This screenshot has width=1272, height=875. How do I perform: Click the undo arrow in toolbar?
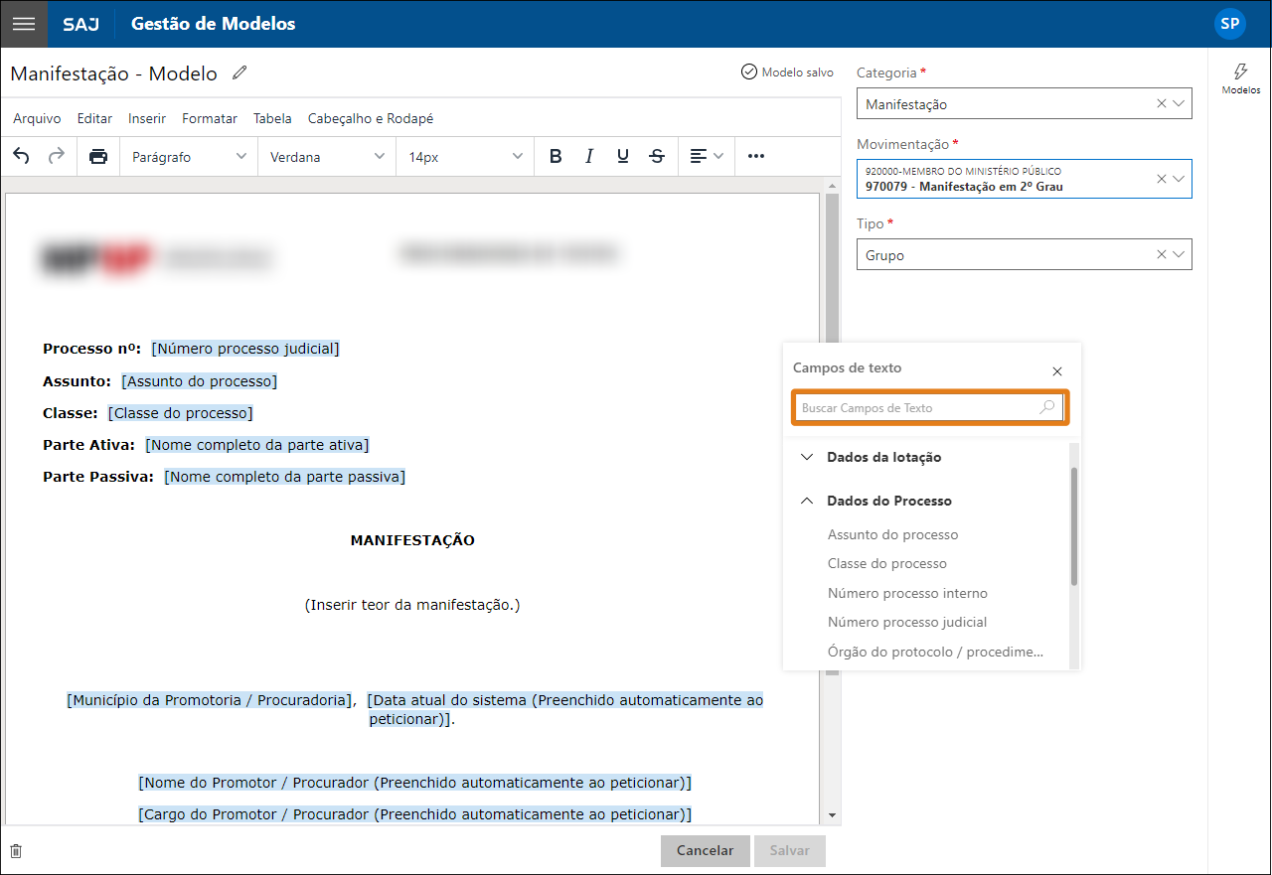pyautogui.click(x=22, y=156)
